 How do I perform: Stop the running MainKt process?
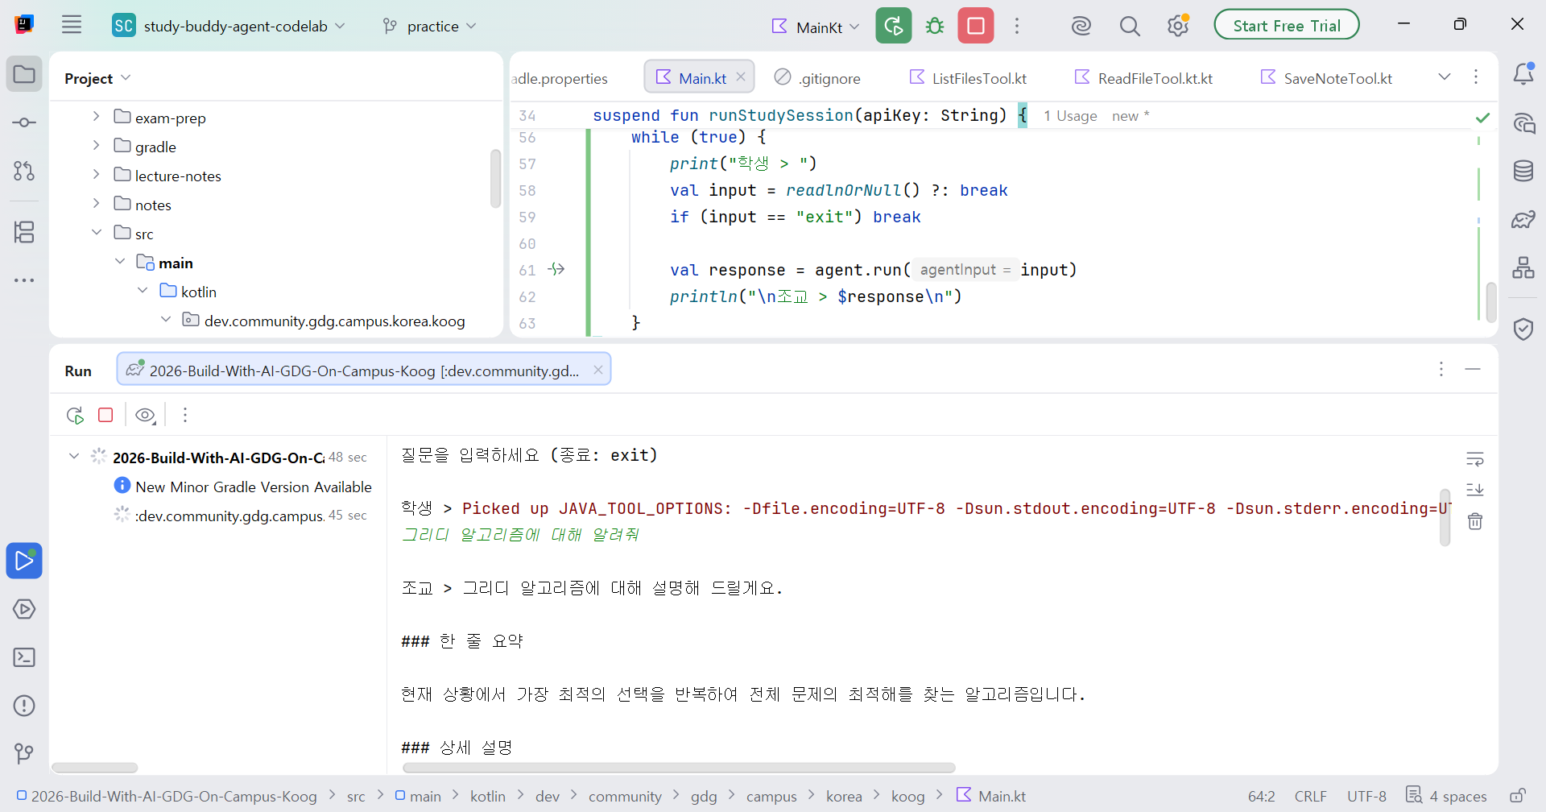click(x=976, y=26)
